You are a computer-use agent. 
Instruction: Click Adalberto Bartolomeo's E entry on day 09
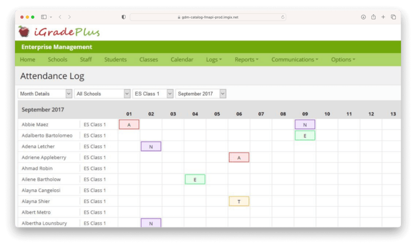point(305,135)
